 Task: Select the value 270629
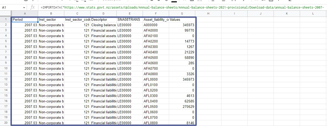pyautogui.click(x=182, y=107)
